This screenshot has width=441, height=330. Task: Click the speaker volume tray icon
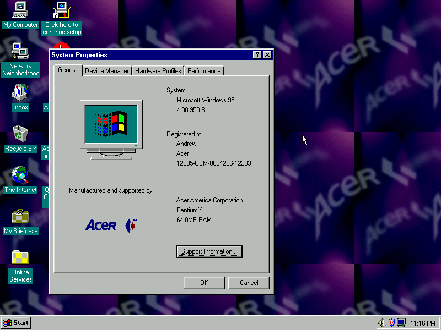coord(381,323)
